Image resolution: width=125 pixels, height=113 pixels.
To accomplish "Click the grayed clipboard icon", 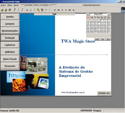I will (x=50, y=10).
